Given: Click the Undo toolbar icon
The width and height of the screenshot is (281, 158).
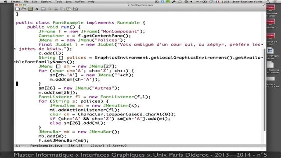Looking at the screenshot, I should point(50,9).
